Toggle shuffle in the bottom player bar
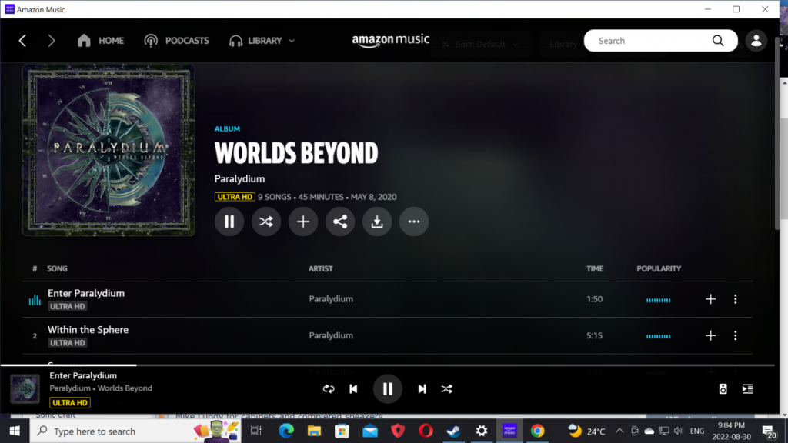Image resolution: width=788 pixels, height=443 pixels. coord(447,389)
